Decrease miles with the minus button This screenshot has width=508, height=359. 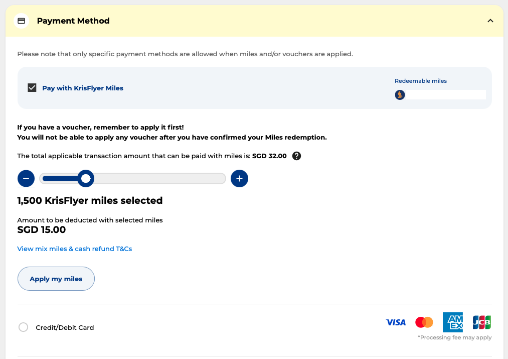coord(26,178)
